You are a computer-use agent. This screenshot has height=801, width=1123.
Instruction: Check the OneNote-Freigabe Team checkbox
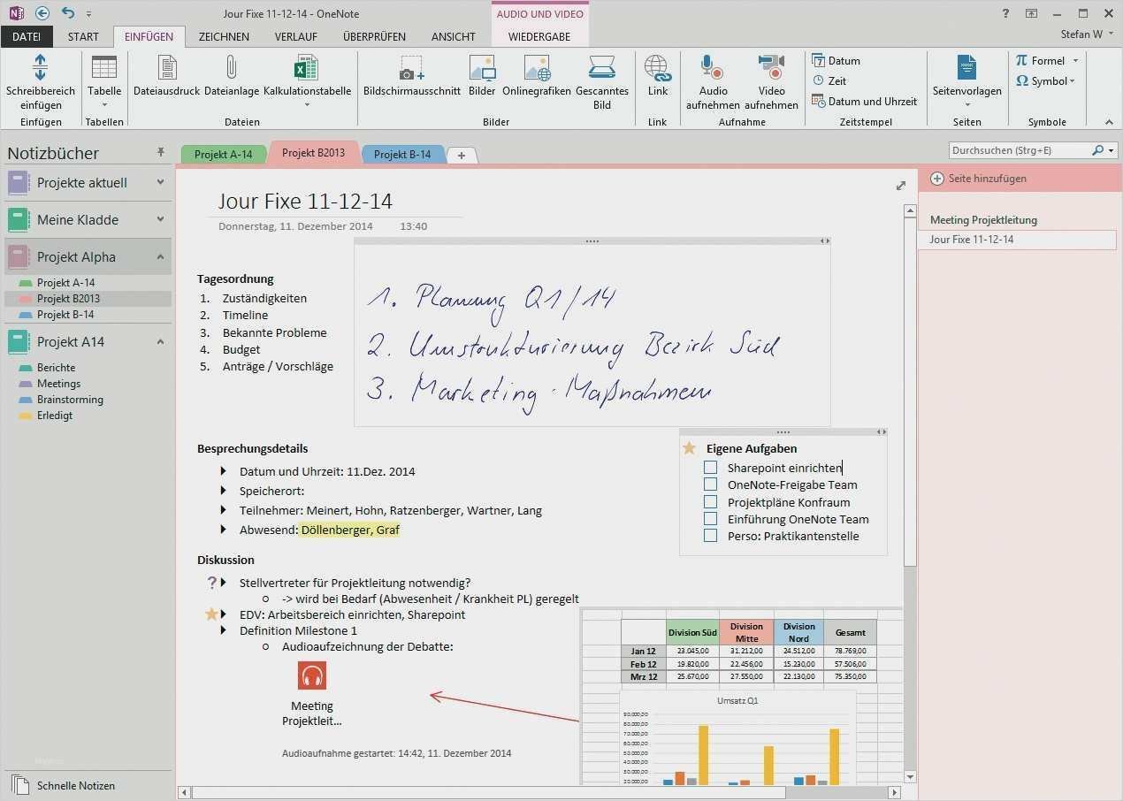pyautogui.click(x=710, y=484)
